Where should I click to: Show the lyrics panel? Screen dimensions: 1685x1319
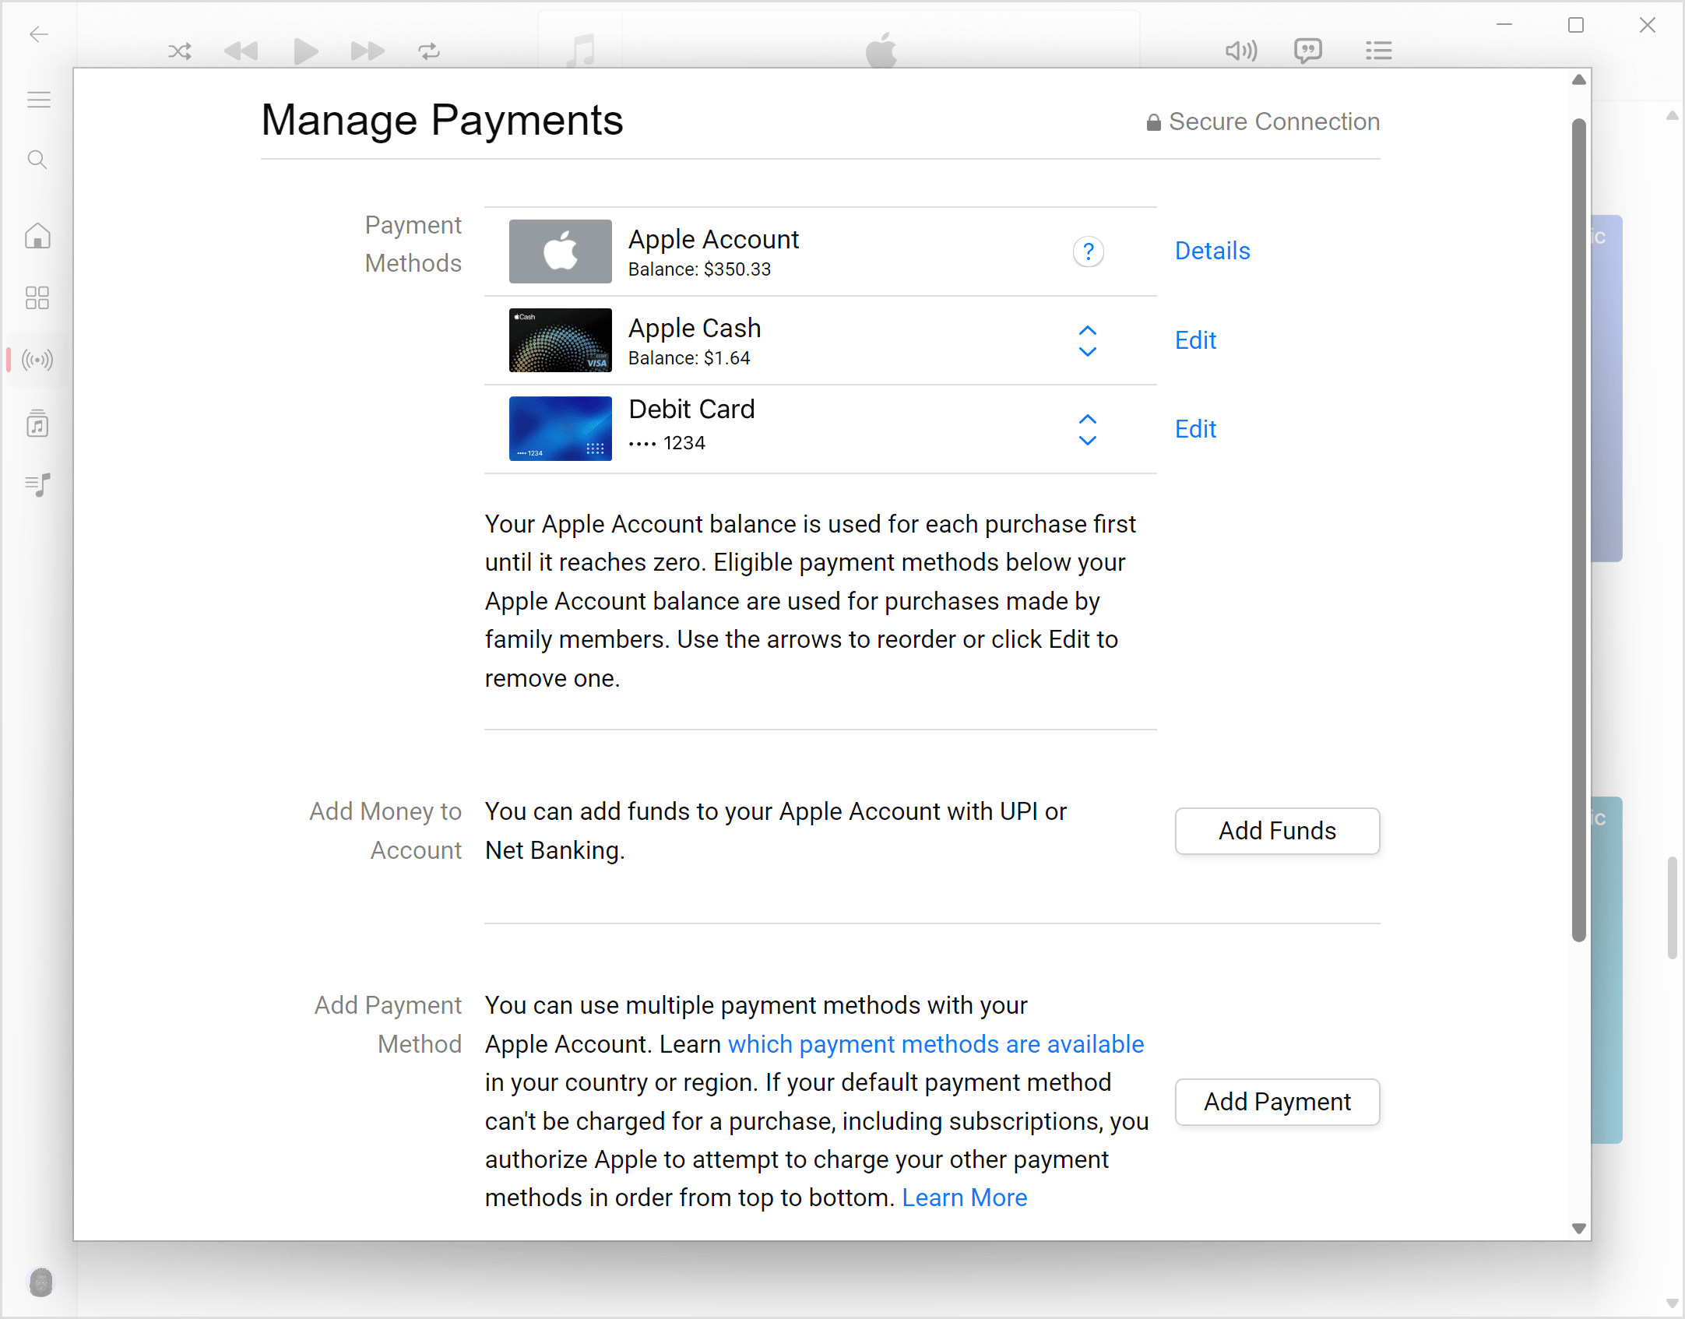(1308, 50)
